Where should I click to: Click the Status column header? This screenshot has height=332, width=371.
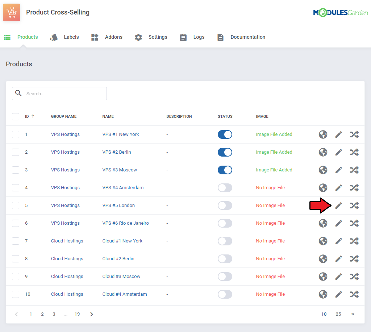pyautogui.click(x=225, y=116)
